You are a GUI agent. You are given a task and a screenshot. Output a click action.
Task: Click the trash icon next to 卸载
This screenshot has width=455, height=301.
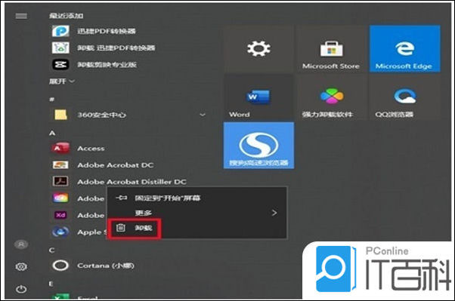[121, 228]
